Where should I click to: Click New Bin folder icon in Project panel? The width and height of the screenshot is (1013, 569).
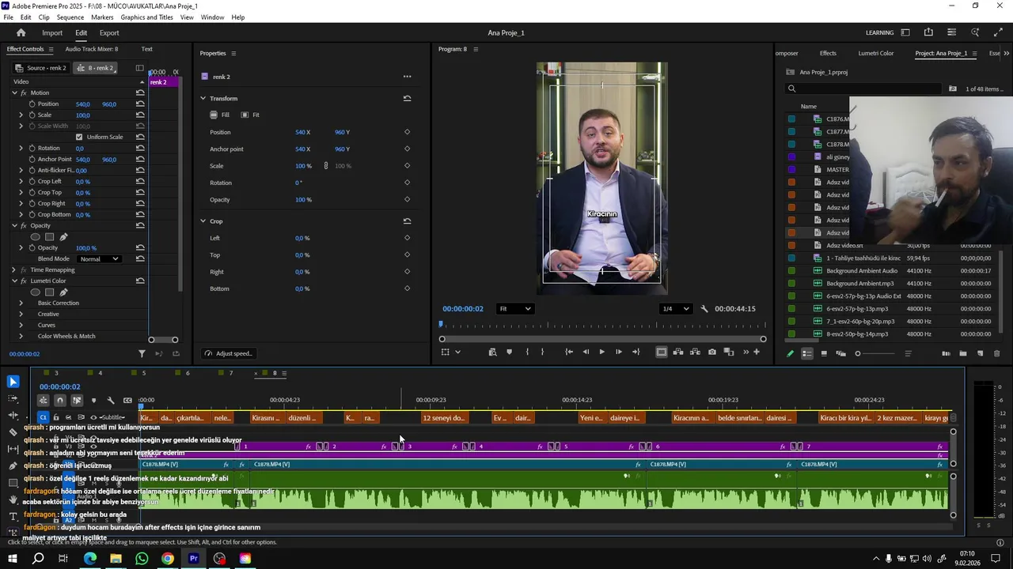tap(963, 353)
